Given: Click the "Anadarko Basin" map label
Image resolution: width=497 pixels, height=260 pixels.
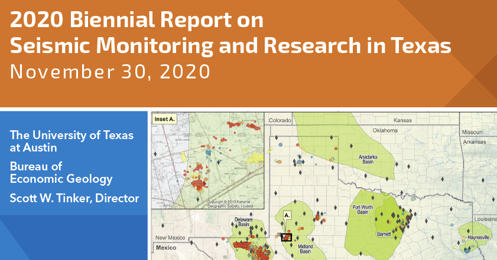Looking at the screenshot, I should point(368,159).
